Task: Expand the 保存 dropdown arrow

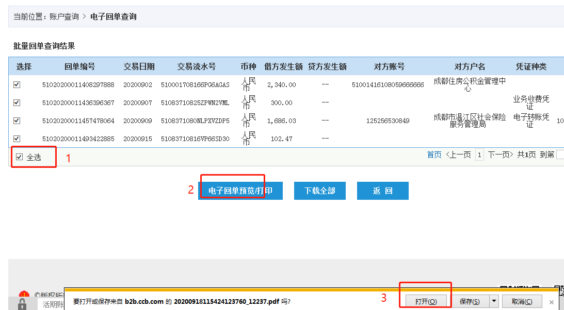Action: coord(494,301)
